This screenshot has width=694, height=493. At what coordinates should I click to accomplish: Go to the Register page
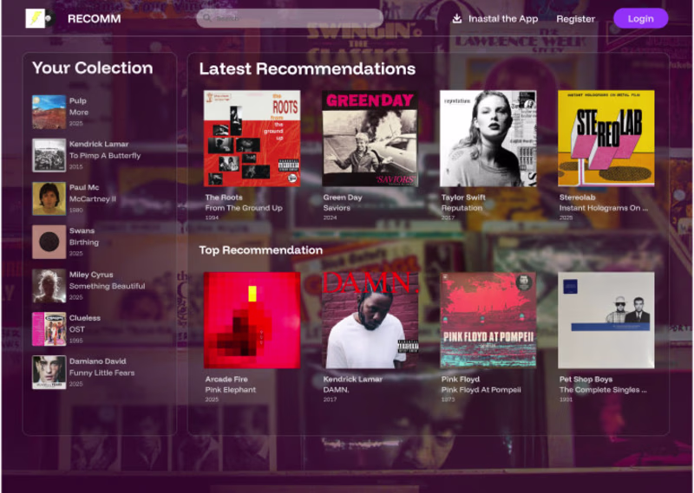click(x=575, y=18)
